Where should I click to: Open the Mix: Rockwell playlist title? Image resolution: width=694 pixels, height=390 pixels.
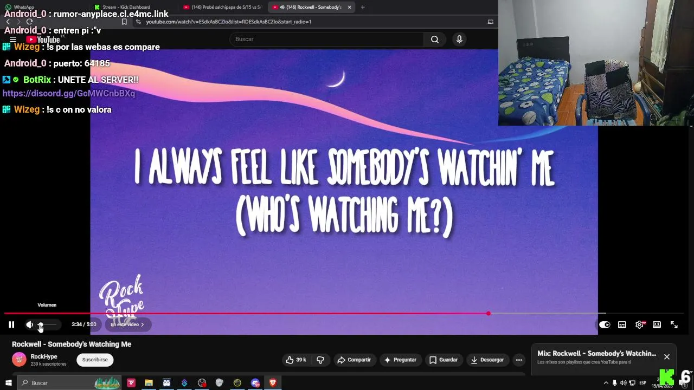596,353
